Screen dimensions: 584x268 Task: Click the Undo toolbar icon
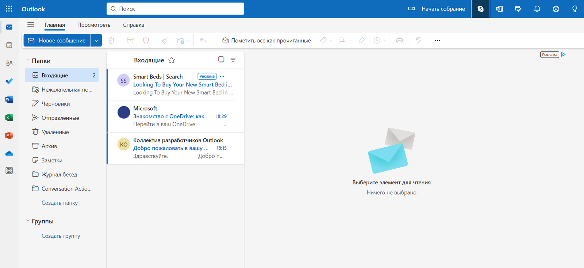pyautogui.click(x=419, y=41)
